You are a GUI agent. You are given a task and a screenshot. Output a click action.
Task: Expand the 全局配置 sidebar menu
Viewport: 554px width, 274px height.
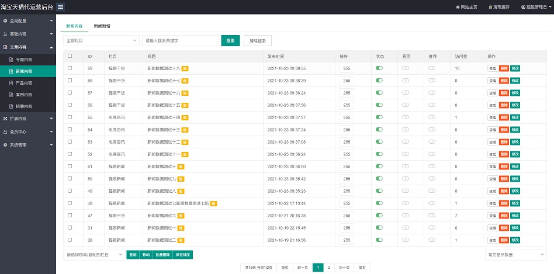27,20
